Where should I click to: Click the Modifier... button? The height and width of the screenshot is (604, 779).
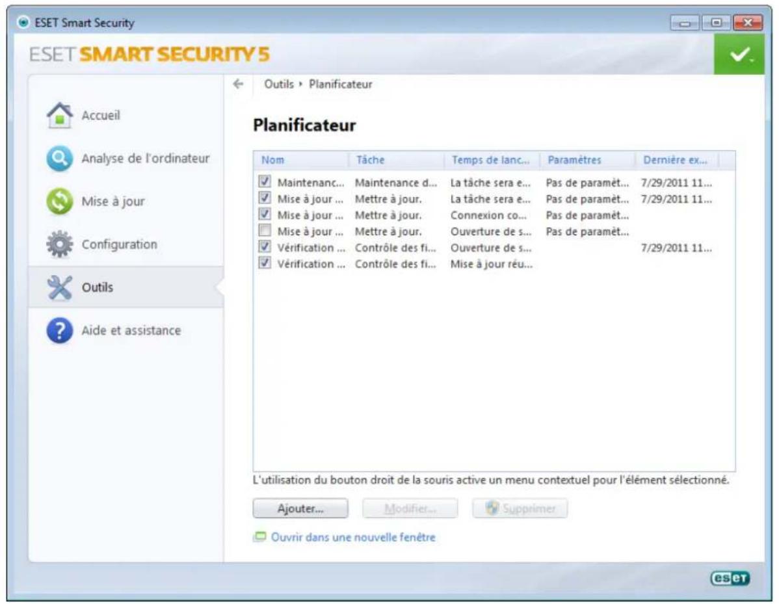tap(410, 508)
